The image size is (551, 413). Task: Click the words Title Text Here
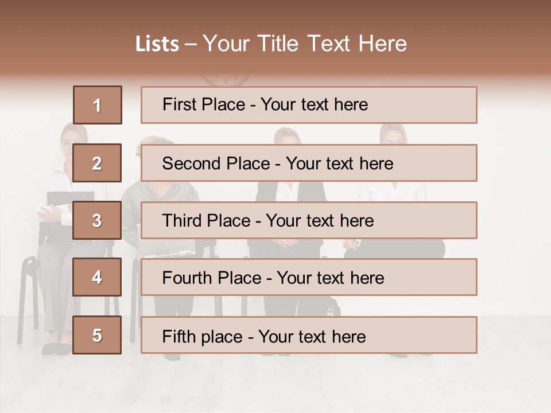pyautogui.click(x=332, y=44)
